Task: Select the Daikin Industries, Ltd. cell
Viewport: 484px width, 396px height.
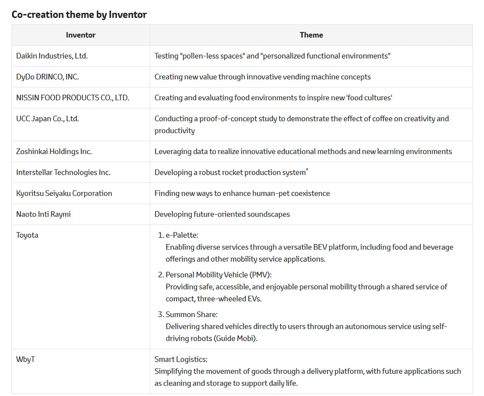Action: click(x=52, y=56)
